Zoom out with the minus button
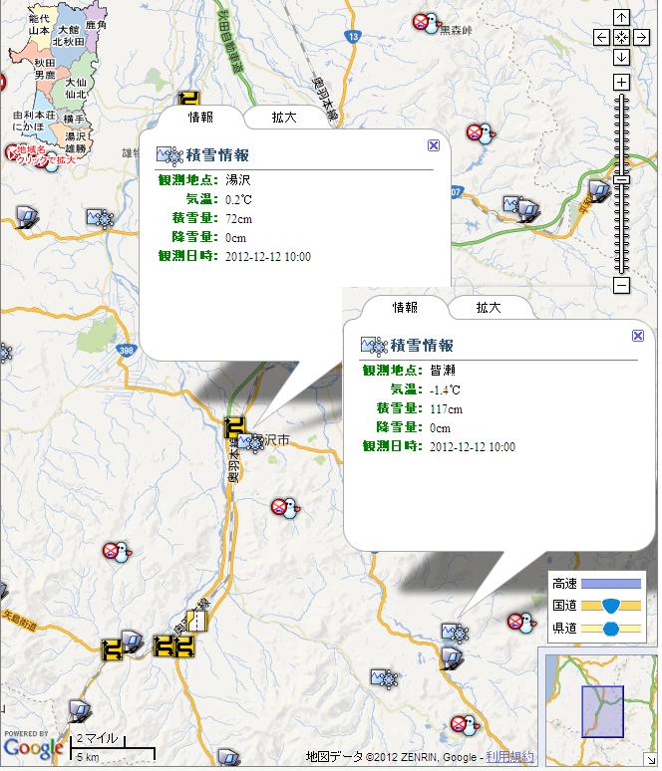662x771 pixels. coord(621,286)
